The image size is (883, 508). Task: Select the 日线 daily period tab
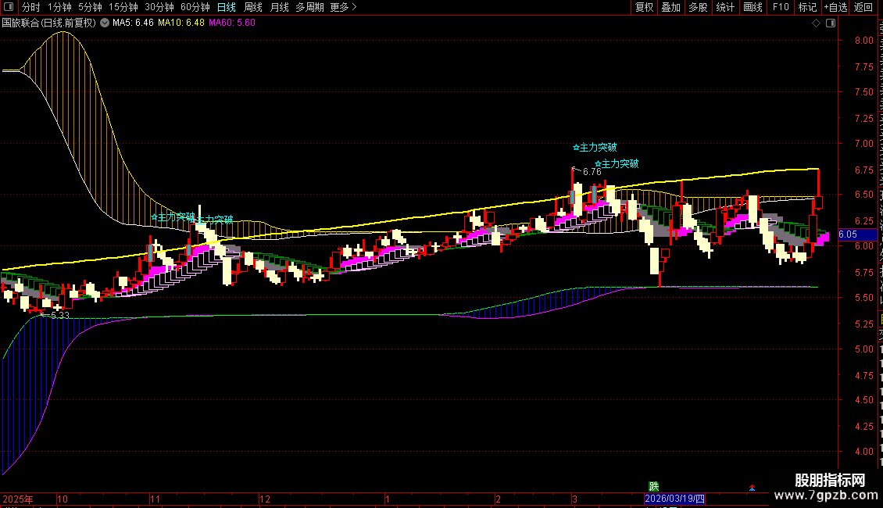tap(227, 7)
